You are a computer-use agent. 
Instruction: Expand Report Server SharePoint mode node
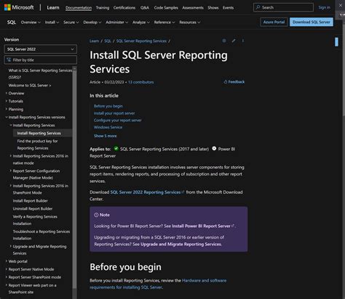[x=7, y=277]
